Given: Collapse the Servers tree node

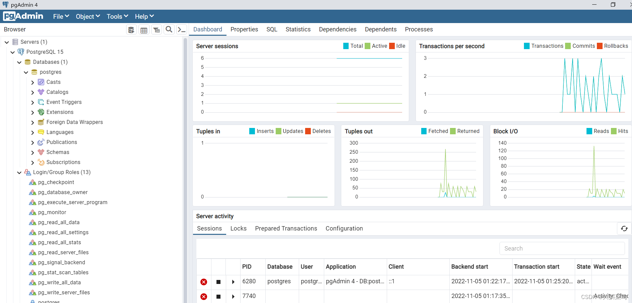Looking at the screenshot, I should [x=7, y=42].
